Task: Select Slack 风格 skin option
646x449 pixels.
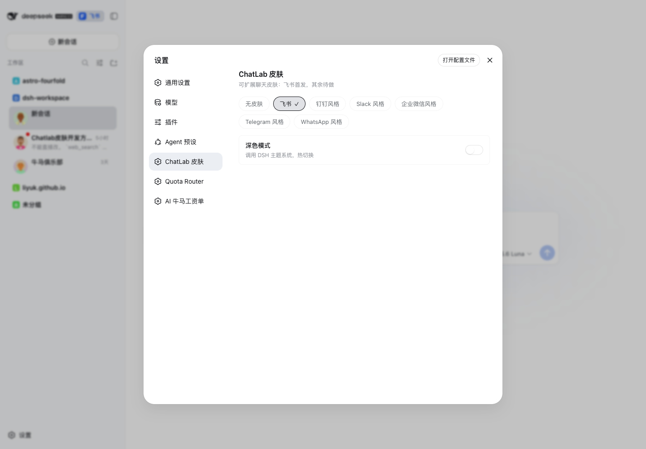Action: coord(370,104)
